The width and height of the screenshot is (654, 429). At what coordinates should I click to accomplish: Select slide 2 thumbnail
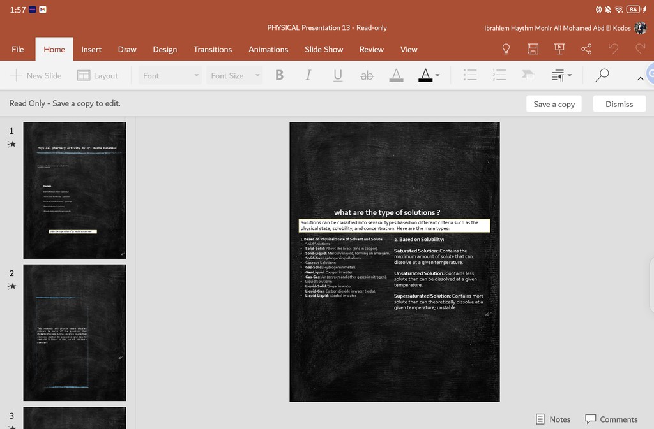[75, 333]
